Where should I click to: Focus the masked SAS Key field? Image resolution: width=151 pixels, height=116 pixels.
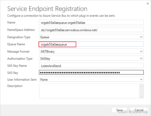click(91, 72)
